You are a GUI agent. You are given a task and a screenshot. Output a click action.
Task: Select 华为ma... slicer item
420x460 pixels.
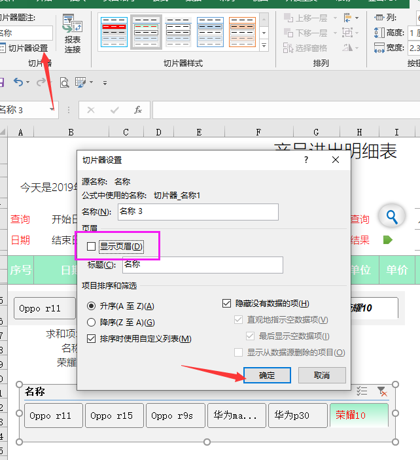237,416
